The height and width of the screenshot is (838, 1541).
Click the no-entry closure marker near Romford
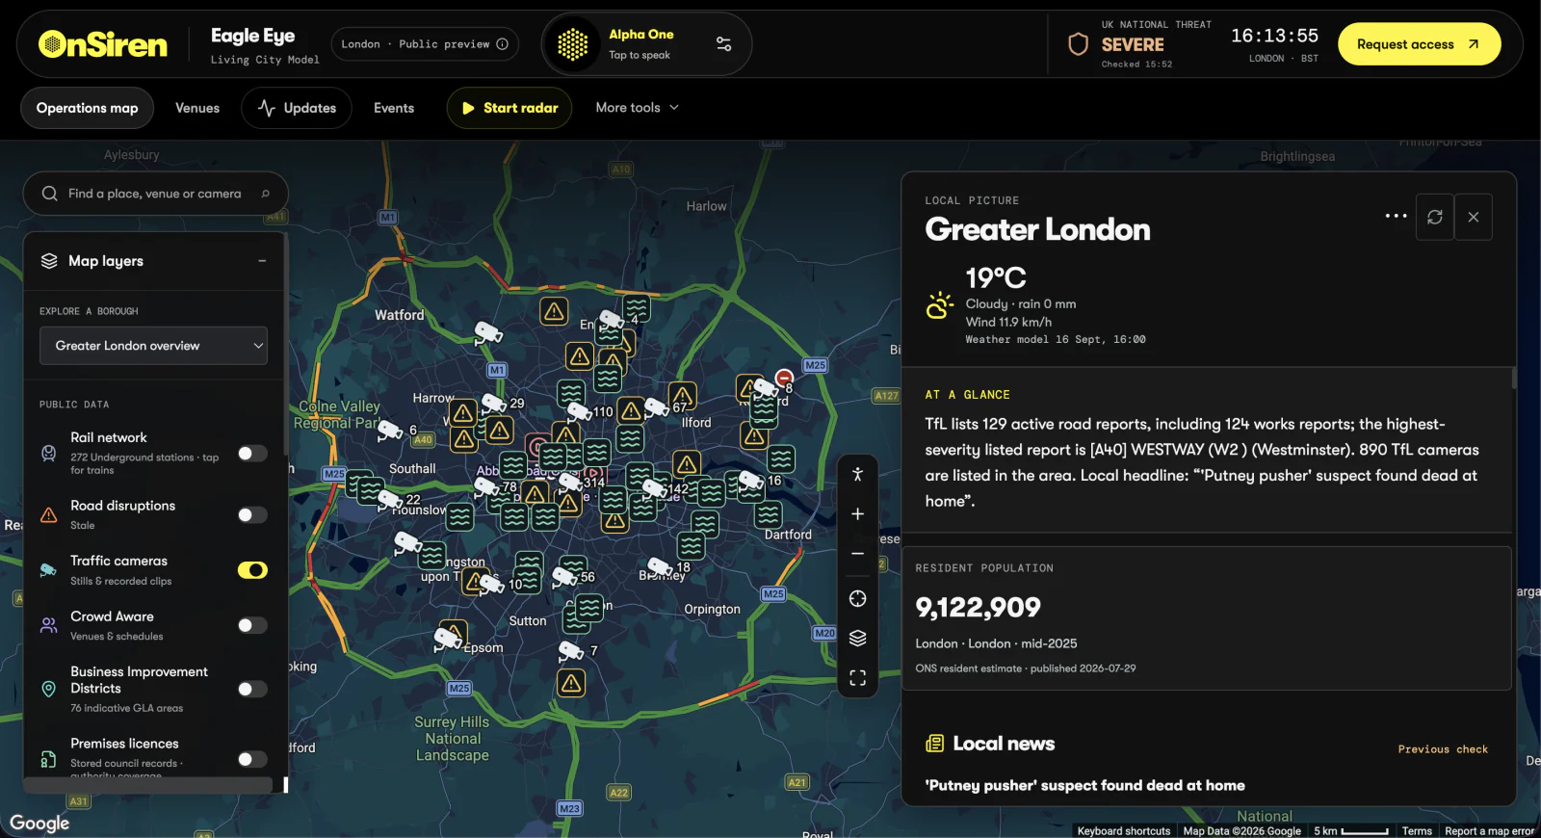click(784, 377)
